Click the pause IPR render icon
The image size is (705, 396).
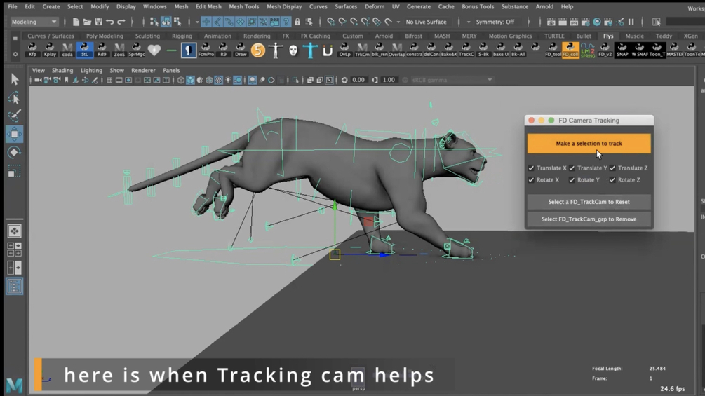point(631,22)
